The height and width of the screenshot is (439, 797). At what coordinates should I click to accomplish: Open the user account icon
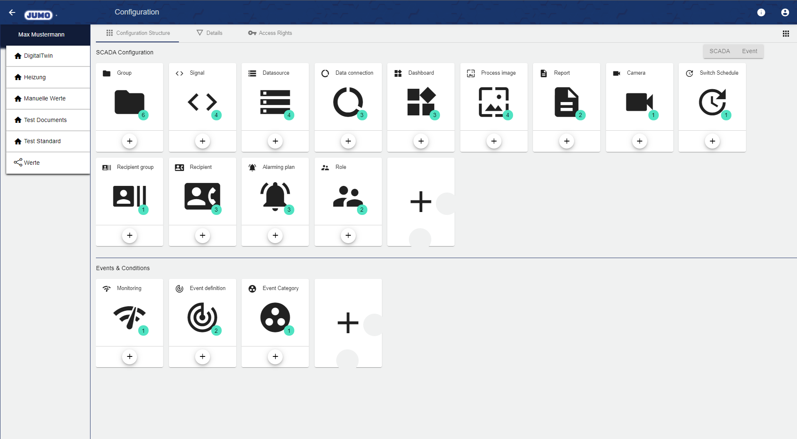[785, 12]
